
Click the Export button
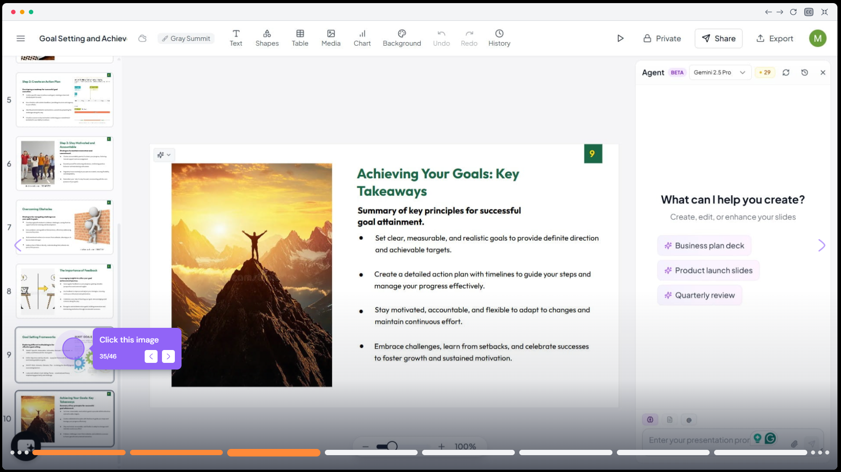coord(774,39)
